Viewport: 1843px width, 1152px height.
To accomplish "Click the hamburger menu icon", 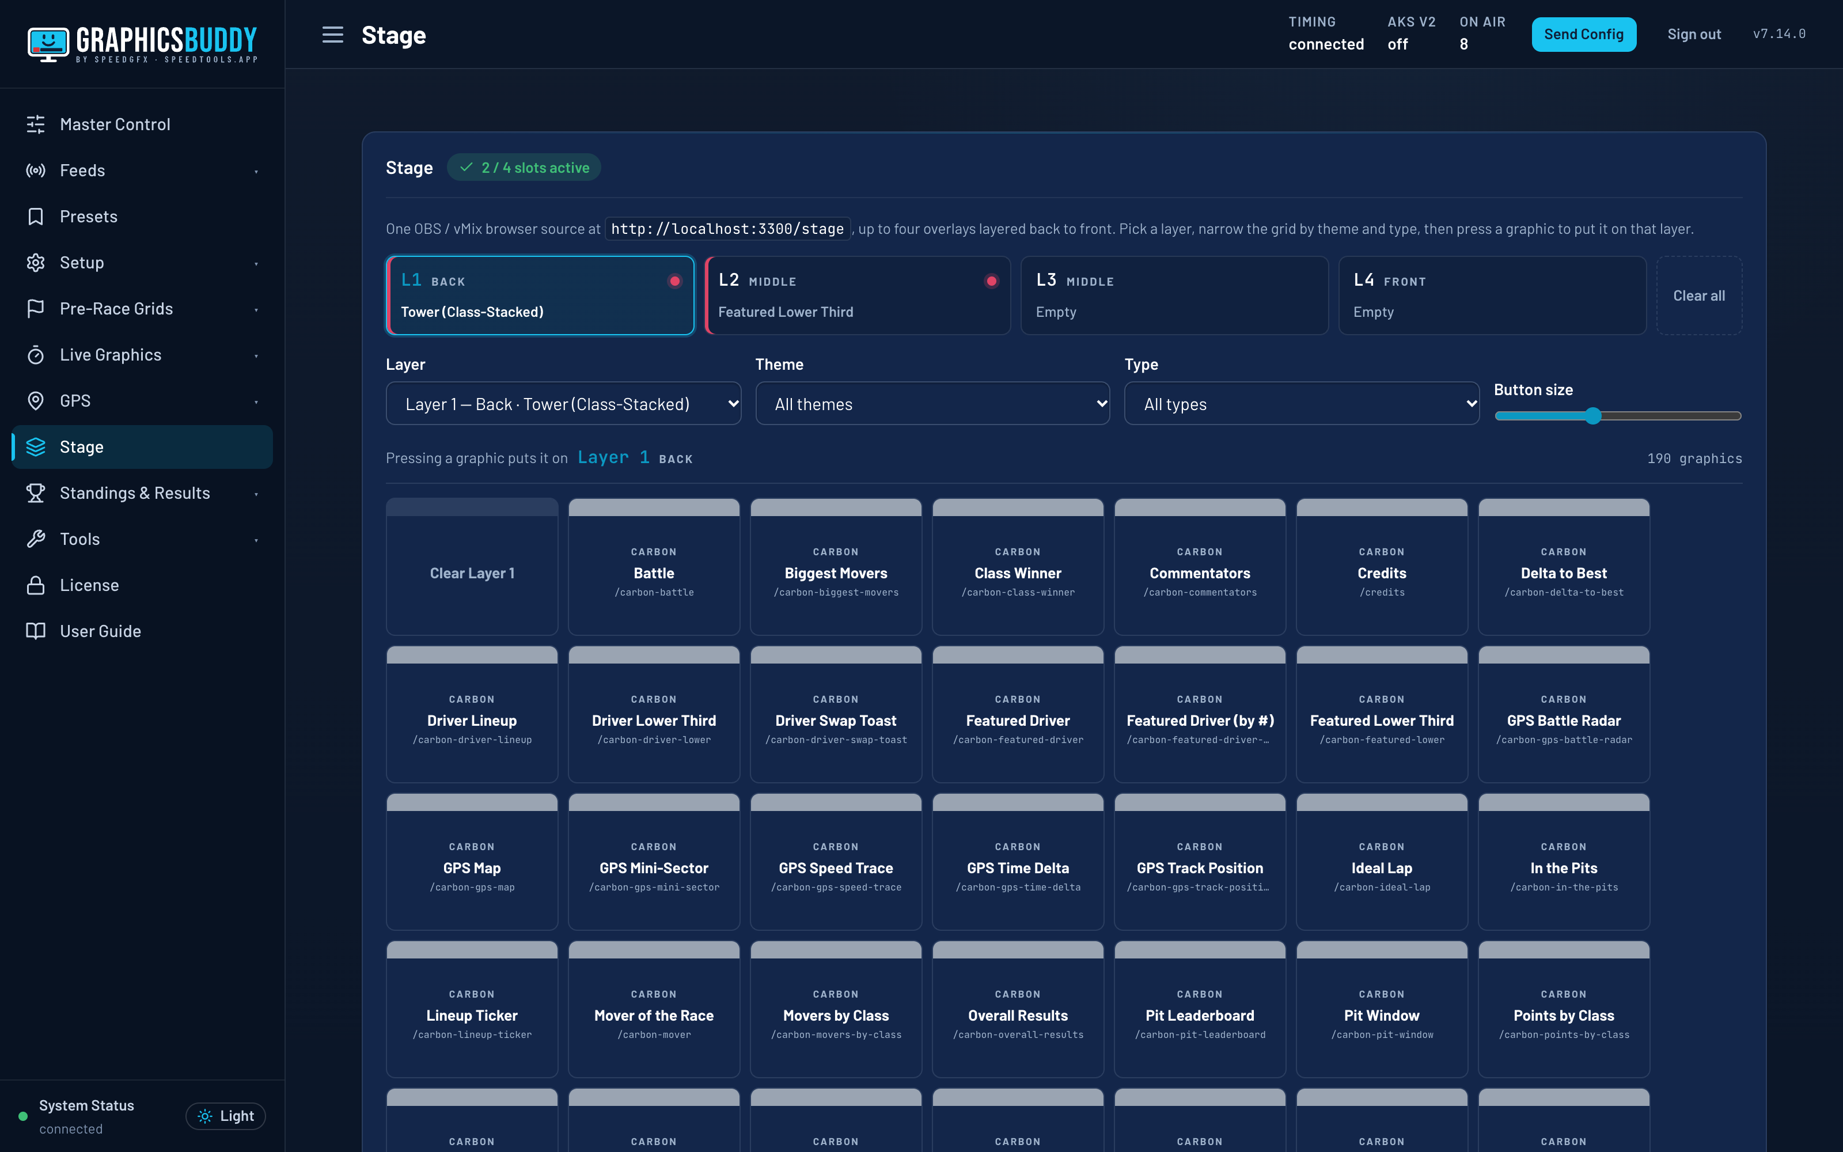I will (x=332, y=35).
